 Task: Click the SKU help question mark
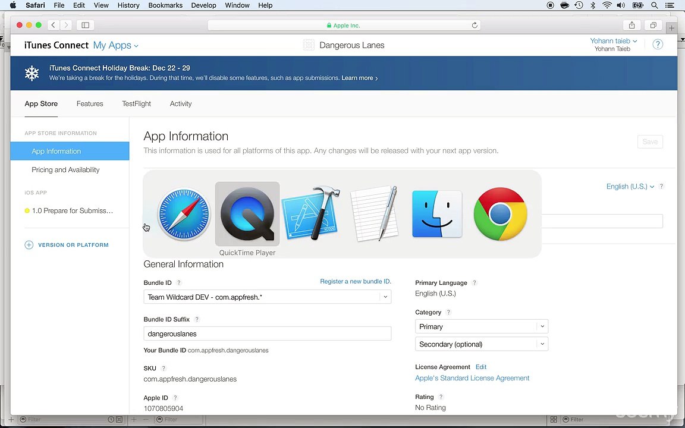[164, 368]
